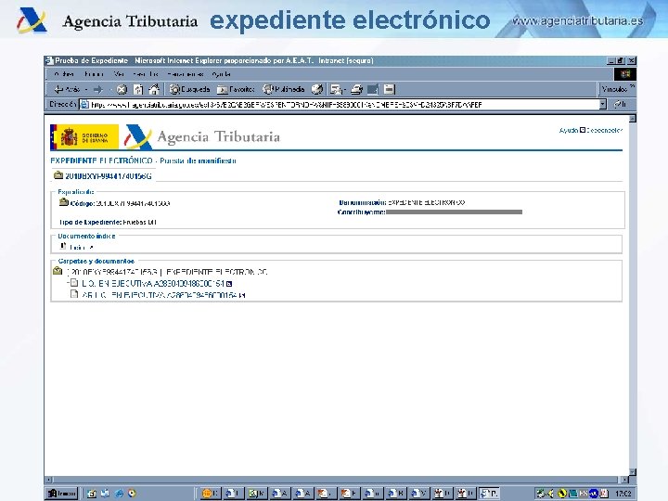Click the page icon in address bar
Viewport: 668px width, 501px height.
(84, 104)
